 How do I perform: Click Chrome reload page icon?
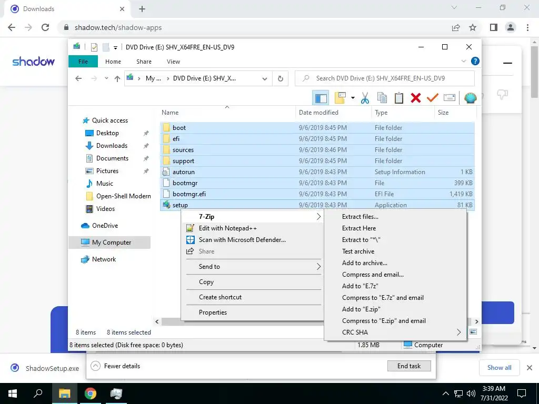45,27
